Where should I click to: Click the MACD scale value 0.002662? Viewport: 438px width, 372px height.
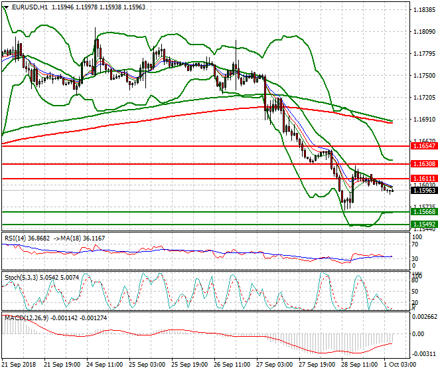pos(425,317)
